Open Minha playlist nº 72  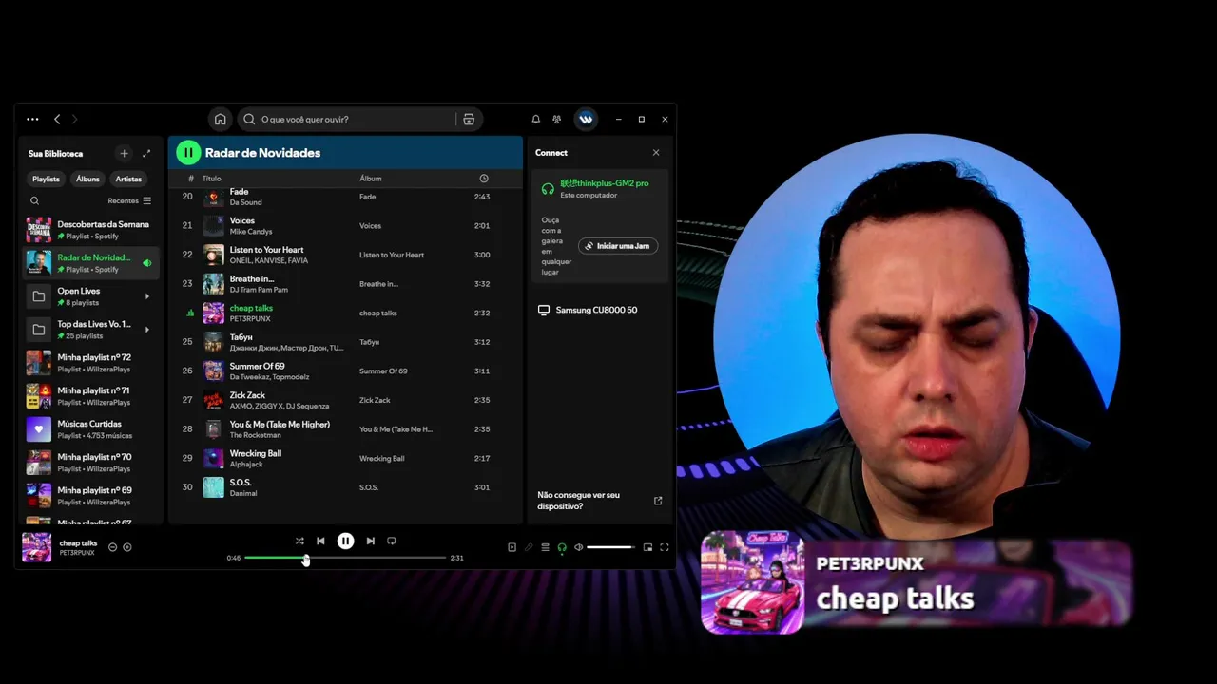(x=90, y=363)
